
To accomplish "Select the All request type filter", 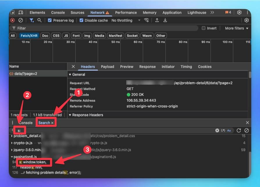I will click(13, 36).
